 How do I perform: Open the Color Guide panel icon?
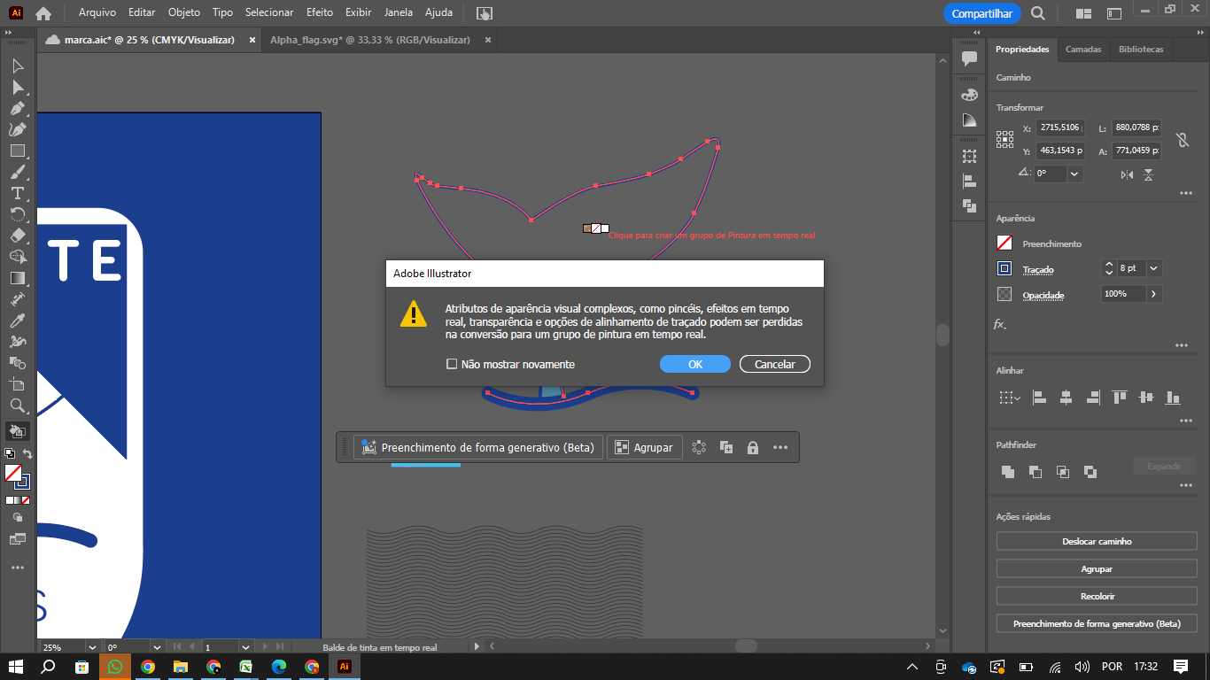pos(970,120)
